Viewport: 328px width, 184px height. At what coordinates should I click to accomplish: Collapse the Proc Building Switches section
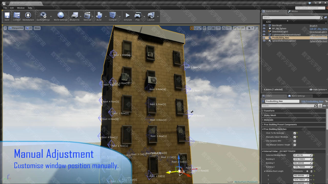click(294, 129)
